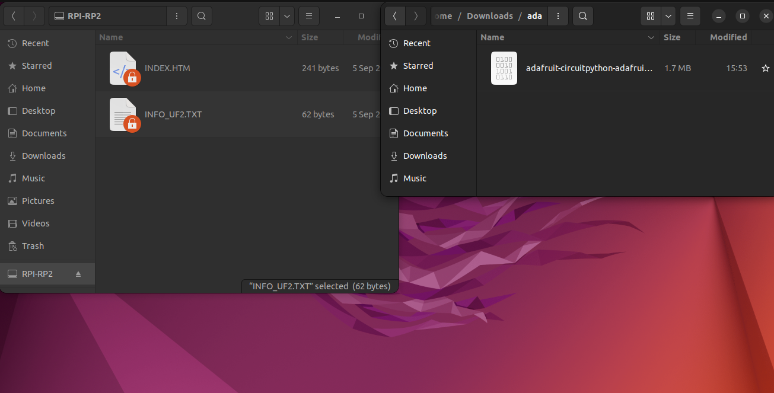Click search icon in Downloads window

[582, 16]
